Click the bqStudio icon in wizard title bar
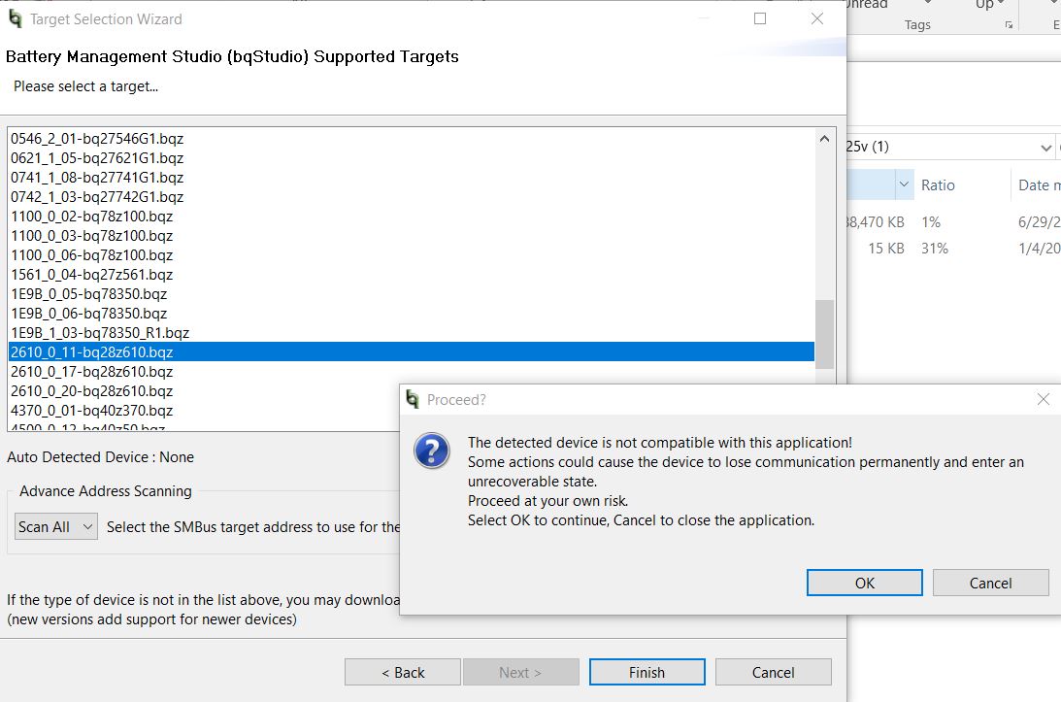 [x=16, y=19]
